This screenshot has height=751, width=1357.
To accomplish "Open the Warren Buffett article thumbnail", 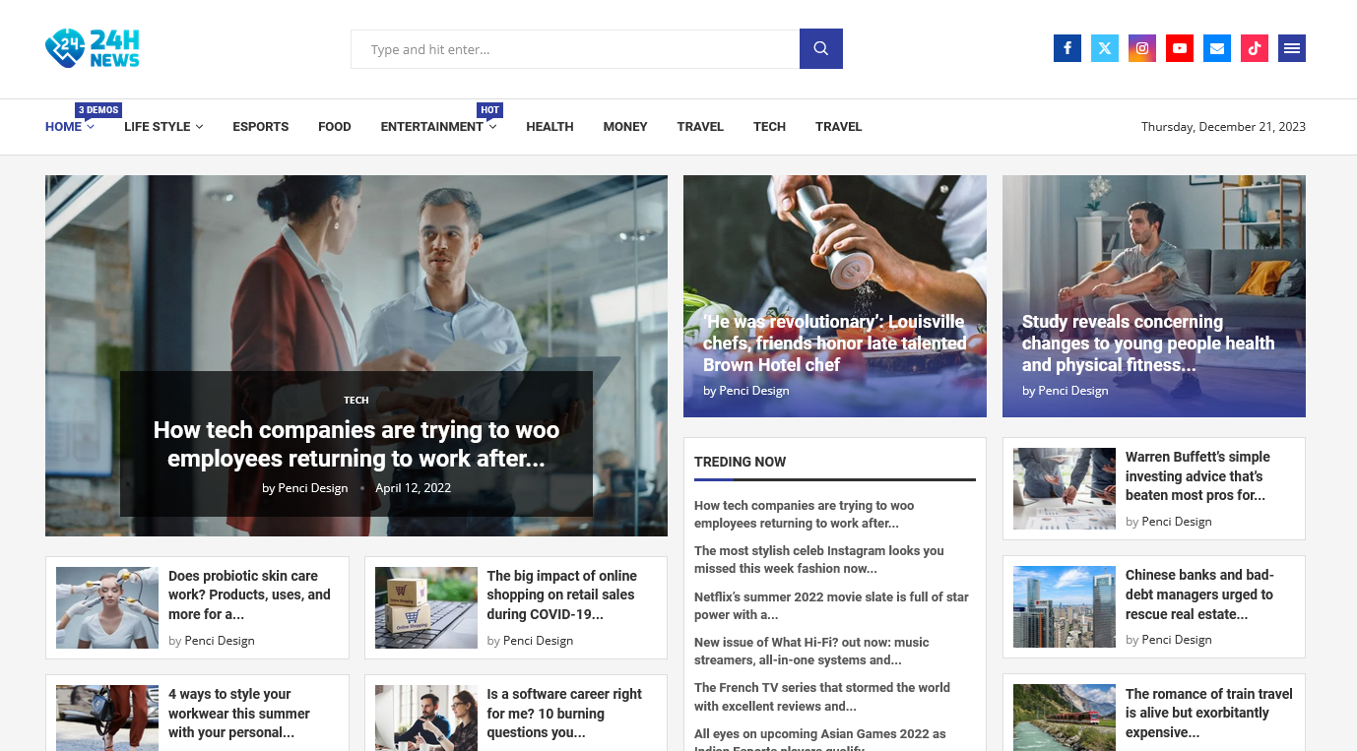I will pyautogui.click(x=1065, y=489).
